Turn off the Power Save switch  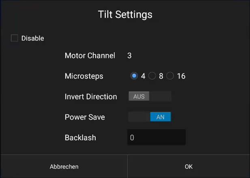coord(150,117)
